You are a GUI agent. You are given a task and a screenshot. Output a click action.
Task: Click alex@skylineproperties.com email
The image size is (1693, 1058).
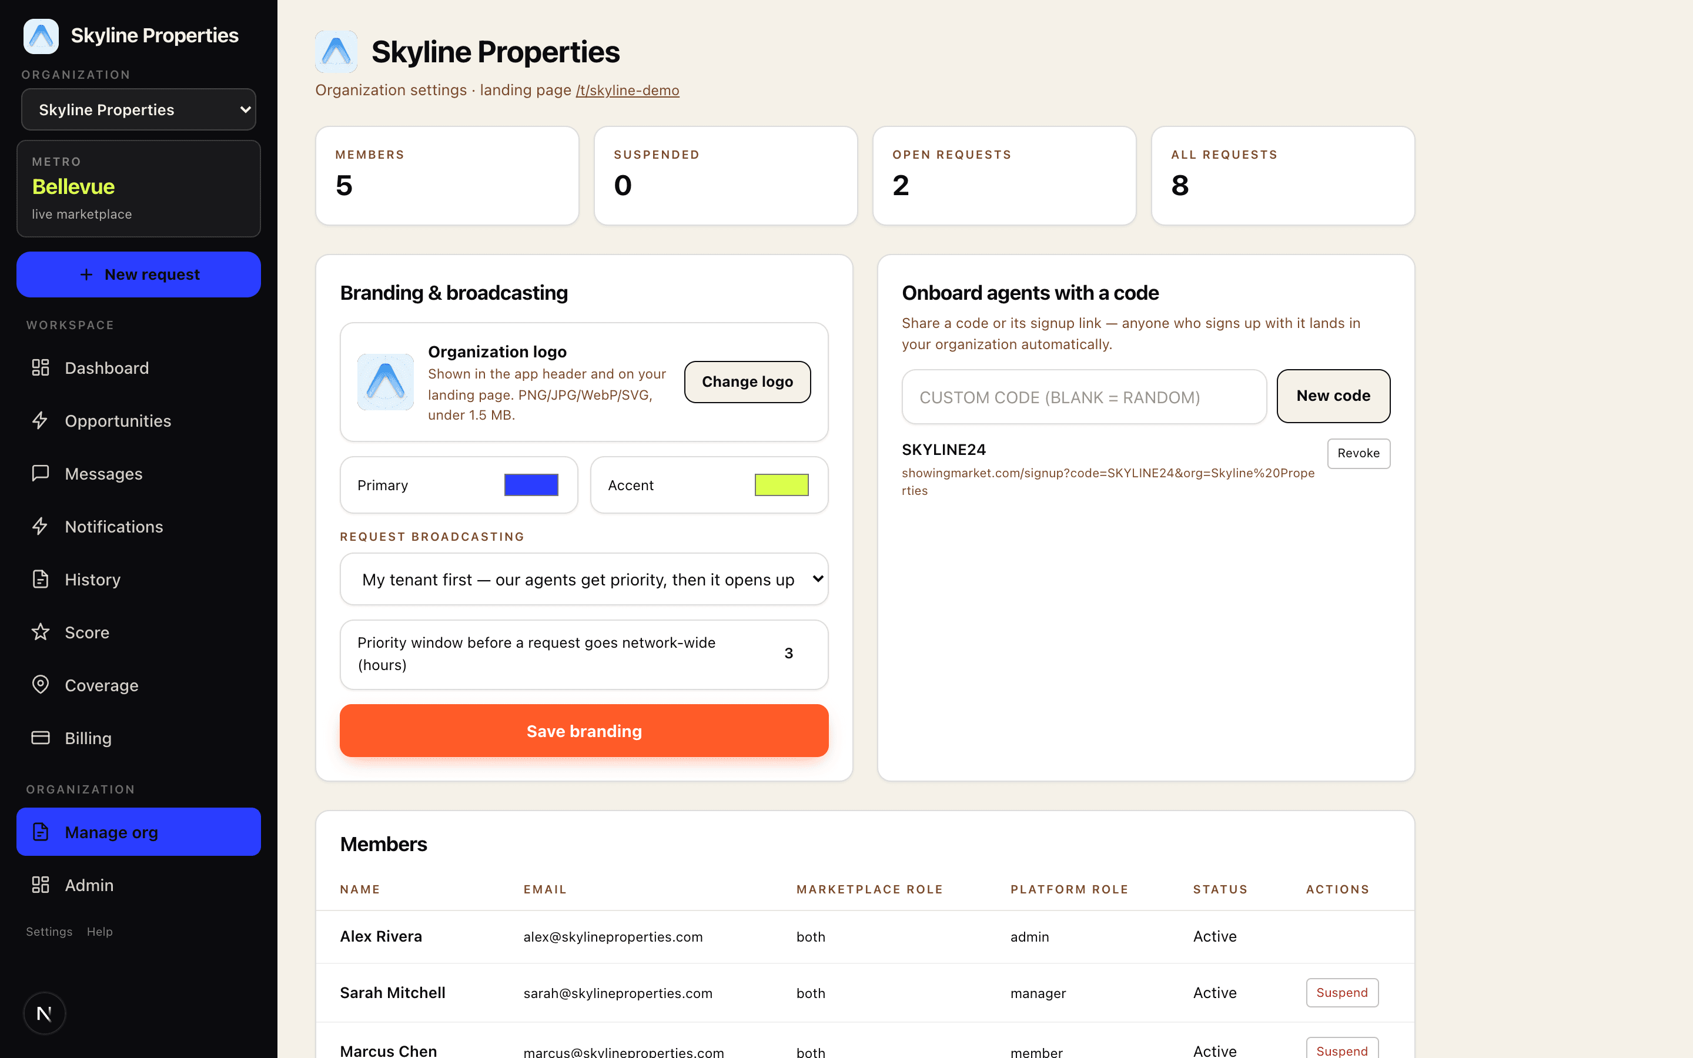[x=613, y=937]
